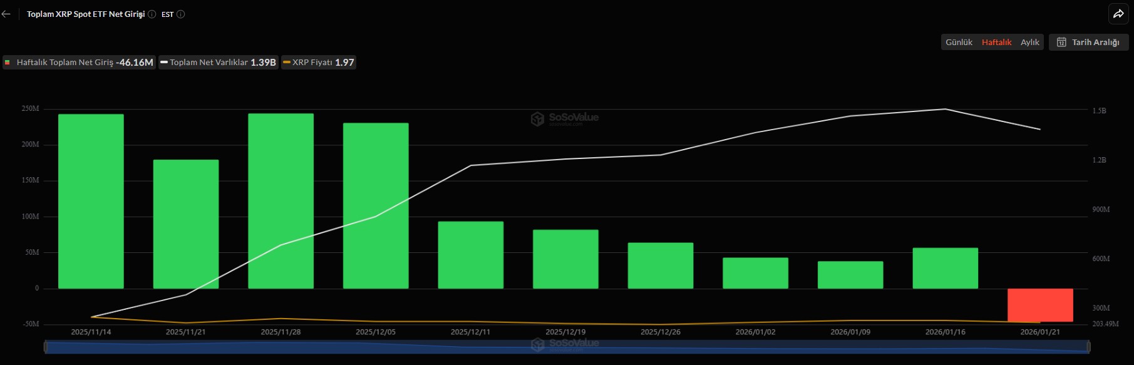Click the EST timezone label
The height and width of the screenshot is (365, 1134).
click(167, 14)
